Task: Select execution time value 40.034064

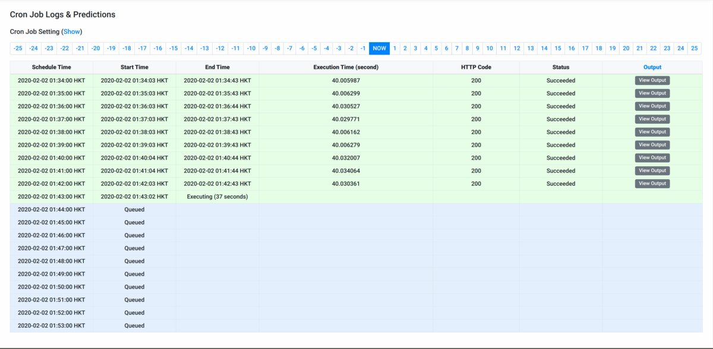Action: click(346, 171)
